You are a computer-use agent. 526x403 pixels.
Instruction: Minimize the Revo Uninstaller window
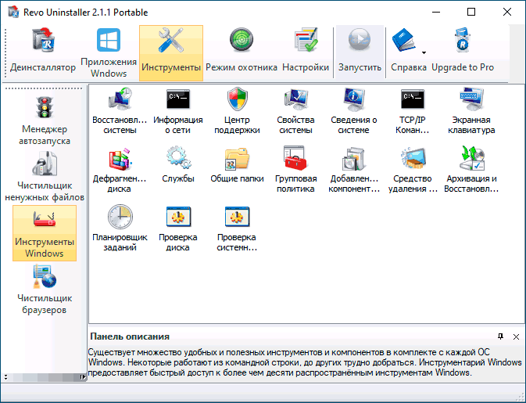(436, 12)
